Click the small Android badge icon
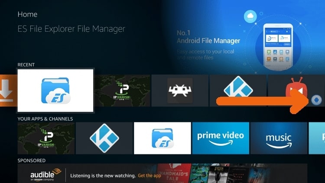325x183 pixels. 316,100
